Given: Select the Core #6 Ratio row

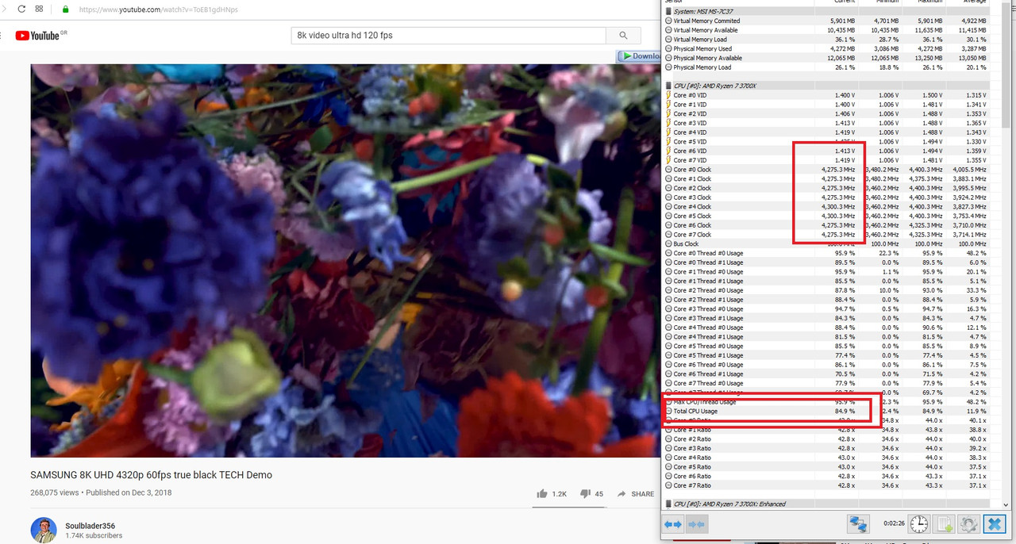Looking at the screenshot, I should [826, 476].
